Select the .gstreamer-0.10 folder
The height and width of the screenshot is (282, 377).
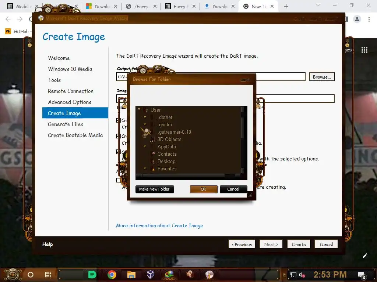[x=174, y=132]
